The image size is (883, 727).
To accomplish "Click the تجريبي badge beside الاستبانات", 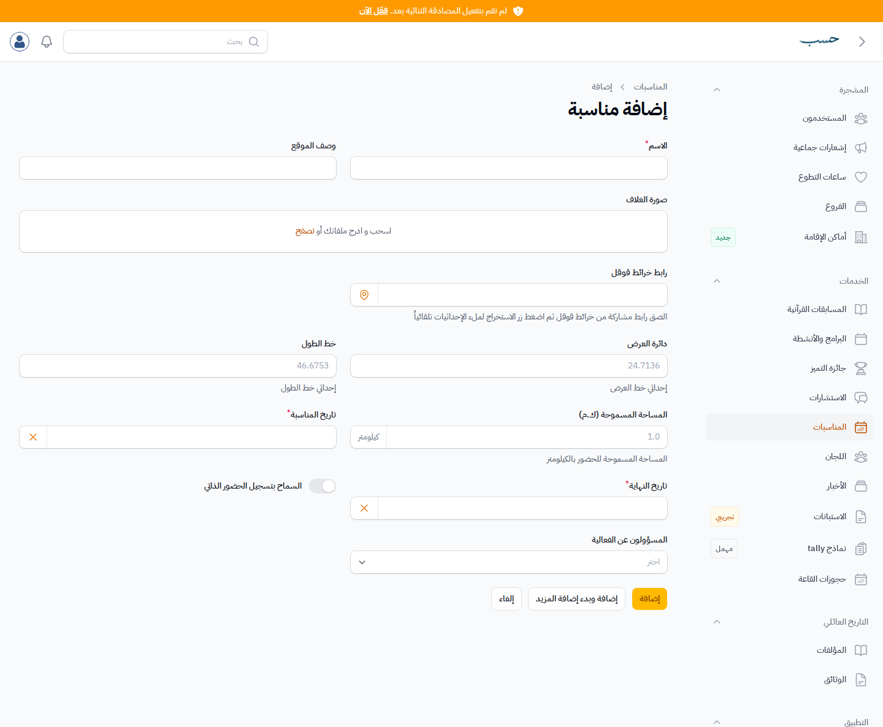I will pos(725,517).
